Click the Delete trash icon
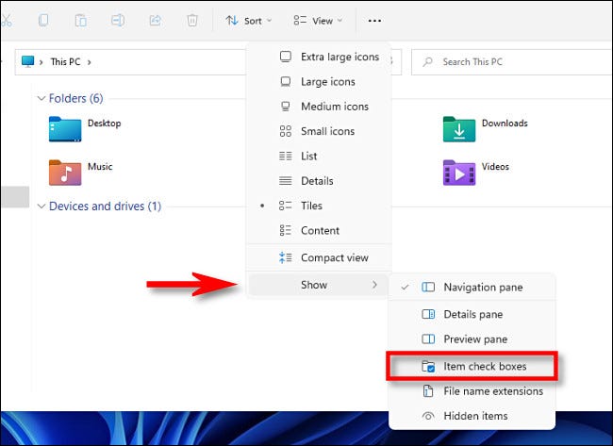The width and height of the screenshot is (613, 446). tap(192, 20)
